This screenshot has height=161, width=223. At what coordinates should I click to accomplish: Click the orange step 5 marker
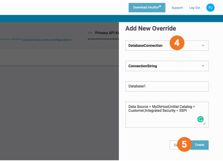pyautogui.click(x=184, y=144)
